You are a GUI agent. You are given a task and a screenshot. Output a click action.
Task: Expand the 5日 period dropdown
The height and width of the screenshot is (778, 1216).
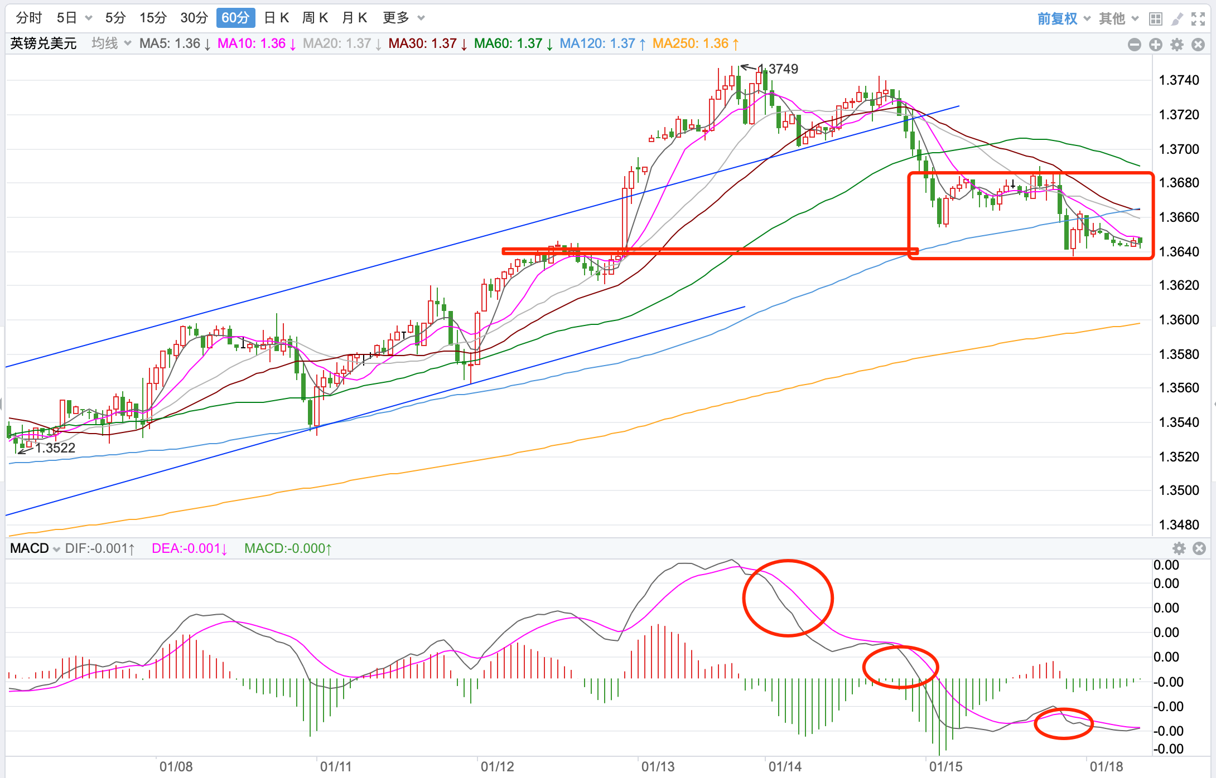coord(88,18)
